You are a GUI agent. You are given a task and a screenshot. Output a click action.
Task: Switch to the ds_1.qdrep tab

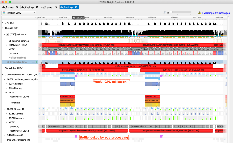coord(8,7)
